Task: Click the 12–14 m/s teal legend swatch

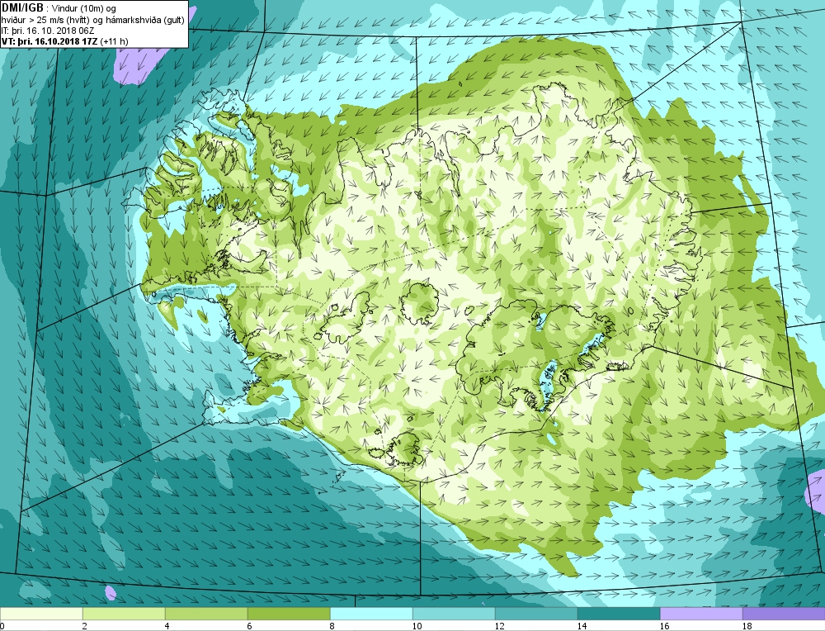Action: (x=536, y=614)
